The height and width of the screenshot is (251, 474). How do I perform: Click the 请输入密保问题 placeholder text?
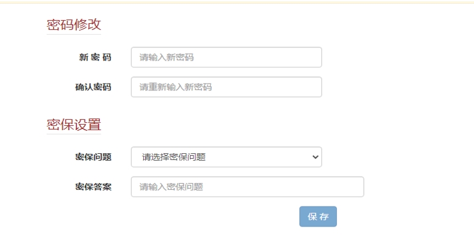[171, 187]
